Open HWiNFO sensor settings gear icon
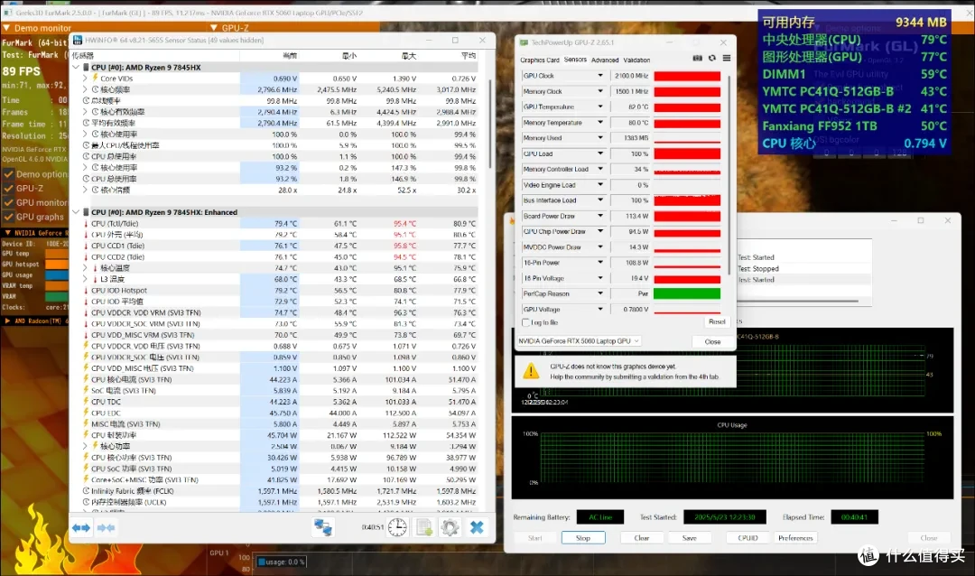 450,527
